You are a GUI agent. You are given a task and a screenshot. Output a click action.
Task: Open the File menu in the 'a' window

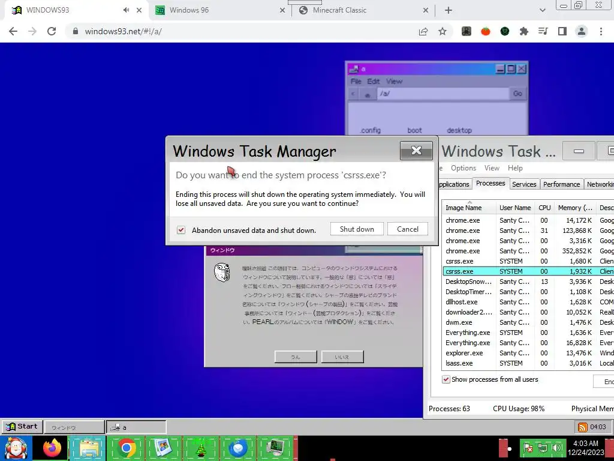(x=356, y=81)
